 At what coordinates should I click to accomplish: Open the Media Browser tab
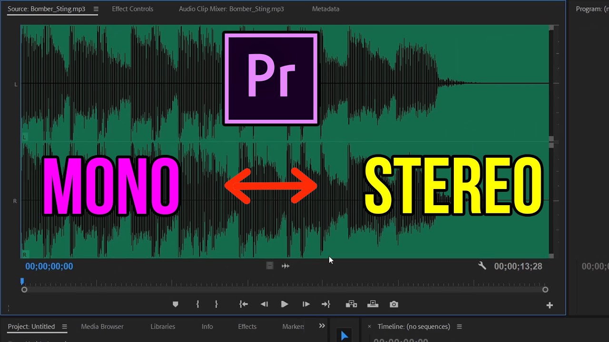coord(102,327)
